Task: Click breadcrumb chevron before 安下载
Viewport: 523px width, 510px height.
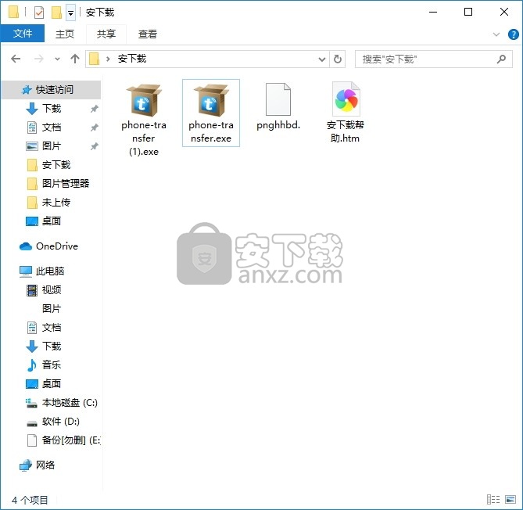Action: click(108, 59)
